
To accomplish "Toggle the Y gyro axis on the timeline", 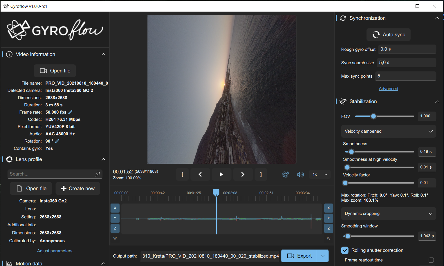I will tap(115, 218).
